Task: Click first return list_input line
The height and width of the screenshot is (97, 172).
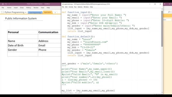Action: 80,31
